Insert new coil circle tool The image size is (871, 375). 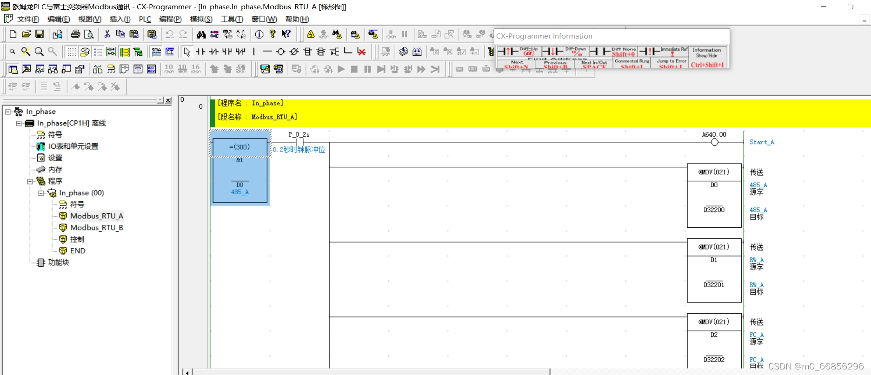point(280,52)
